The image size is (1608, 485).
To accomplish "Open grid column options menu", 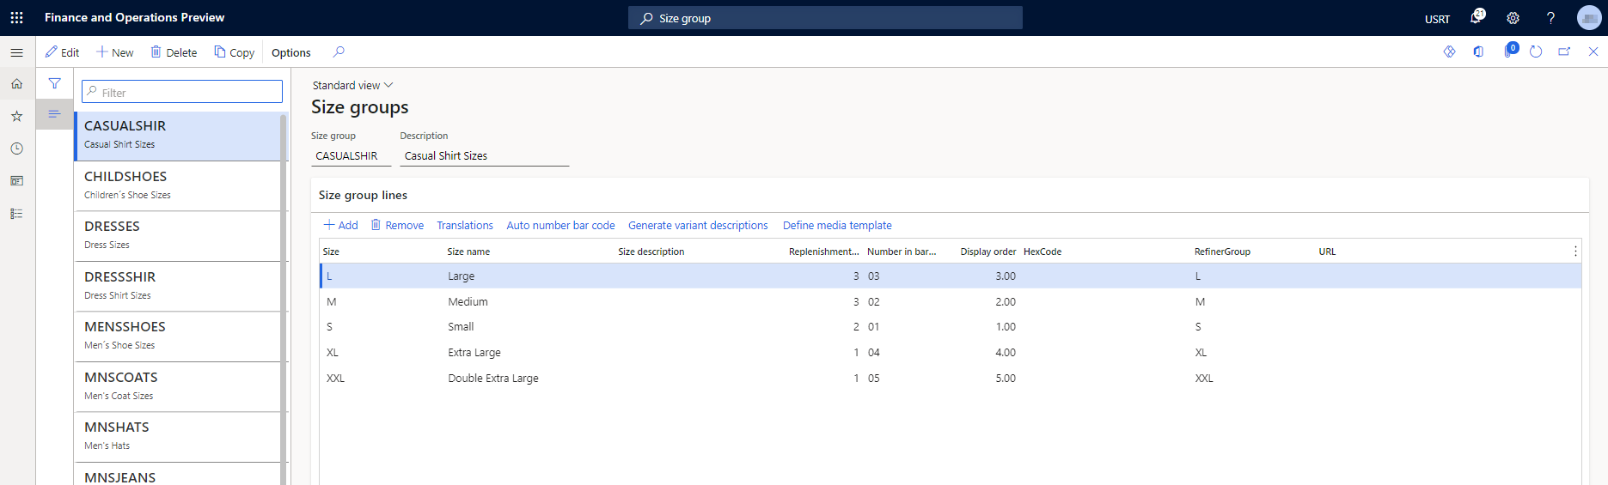I will click(x=1574, y=251).
